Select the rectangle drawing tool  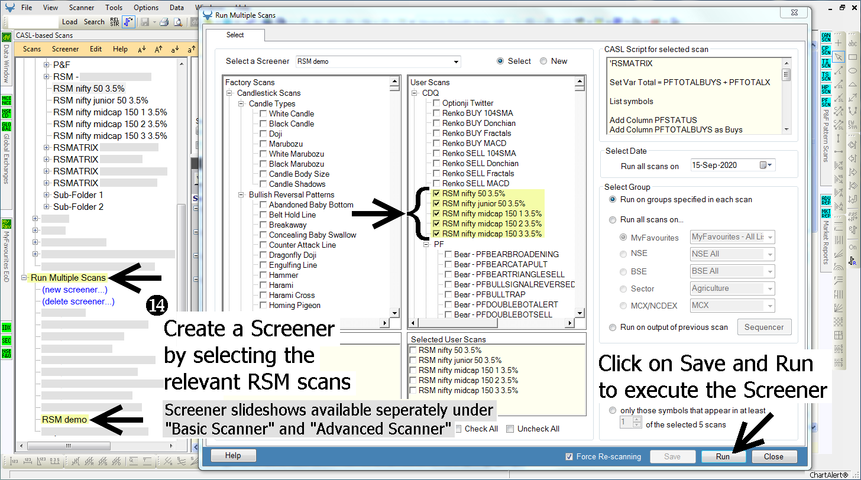pyautogui.click(x=853, y=57)
